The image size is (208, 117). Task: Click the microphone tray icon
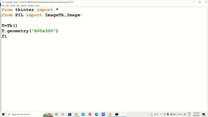(168, 114)
